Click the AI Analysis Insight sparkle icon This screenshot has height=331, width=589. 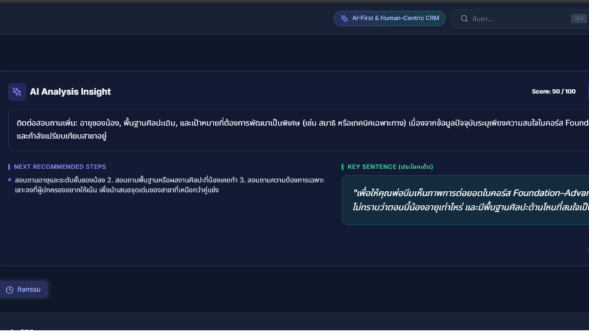pyautogui.click(x=17, y=92)
